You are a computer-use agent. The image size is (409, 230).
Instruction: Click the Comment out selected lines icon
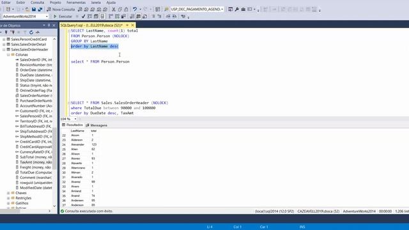pos(153,17)
